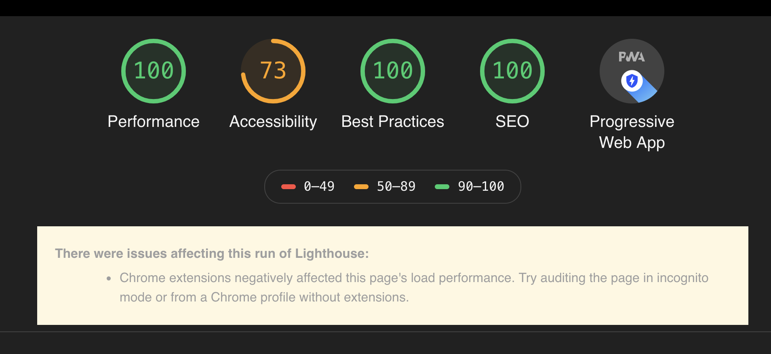Viewport: 771px width, 354px height.
Task: Jump to the Performance category label
Action: (x=154, y=122)
